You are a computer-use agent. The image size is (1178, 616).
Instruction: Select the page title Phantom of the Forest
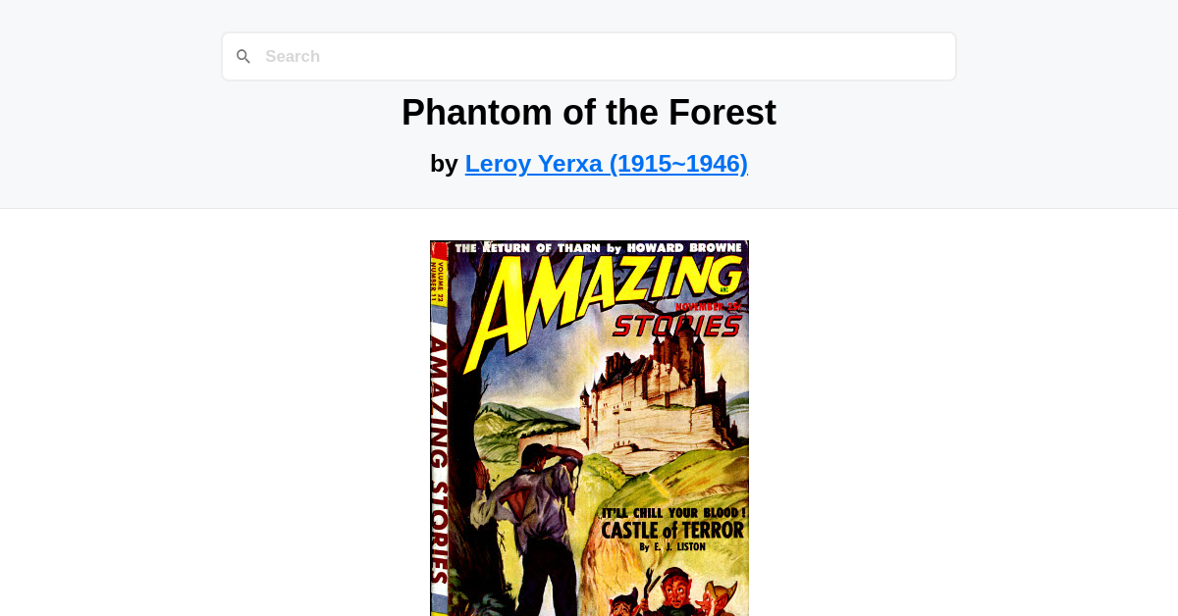pos(589,112)
